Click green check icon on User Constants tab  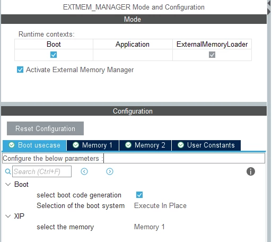coord(181,145)
